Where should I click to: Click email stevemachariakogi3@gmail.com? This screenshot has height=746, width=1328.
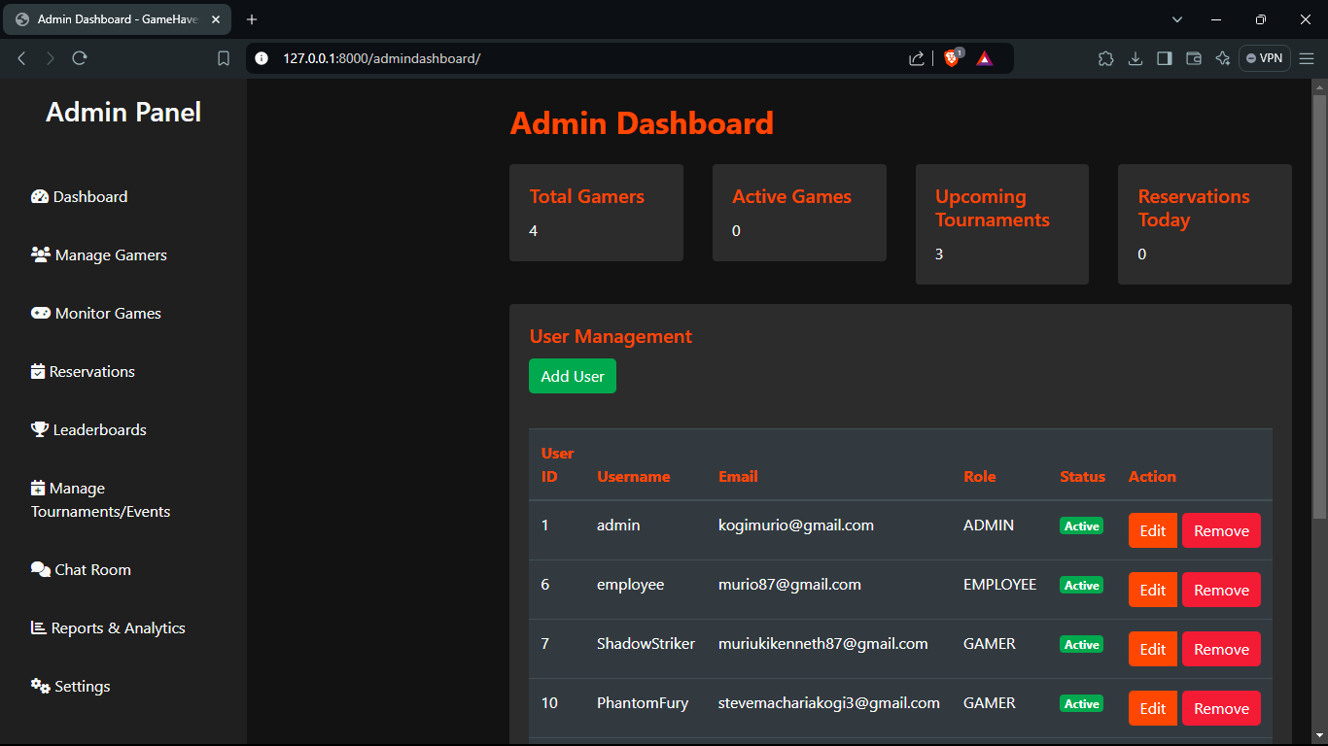click(x=829, y=703)
